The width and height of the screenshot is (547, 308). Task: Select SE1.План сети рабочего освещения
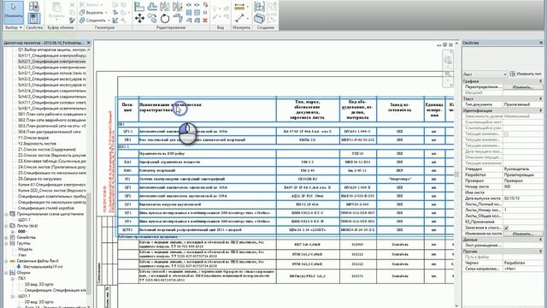coord(51,114)
